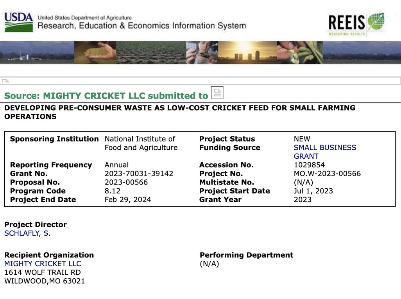Open the SMALL BUSINESS GRANT funding source link
Image resolution: width=401 pixels, height=299 pixels.
pos(325,152)
